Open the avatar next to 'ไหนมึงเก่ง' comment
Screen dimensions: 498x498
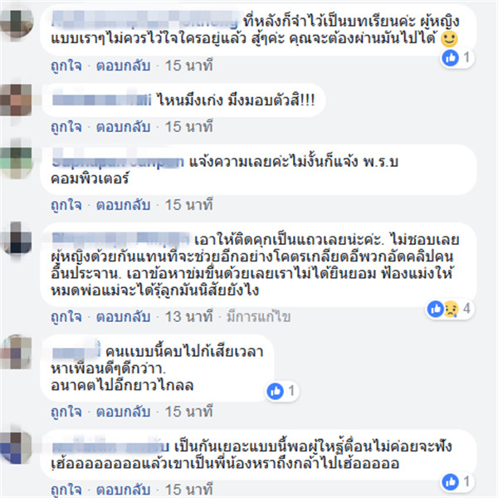click(x=16, y=100)
